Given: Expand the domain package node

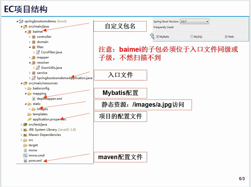Looking at the screenshot, I should (x=30, y=42).
